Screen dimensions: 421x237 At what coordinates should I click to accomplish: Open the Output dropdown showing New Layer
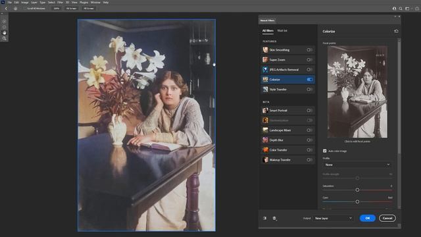334,218
